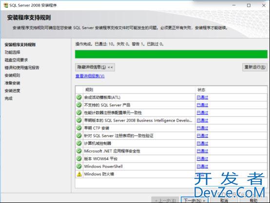Click the 规则 column header
Viewport: 270px width, 203px height.
pos(139,90)
